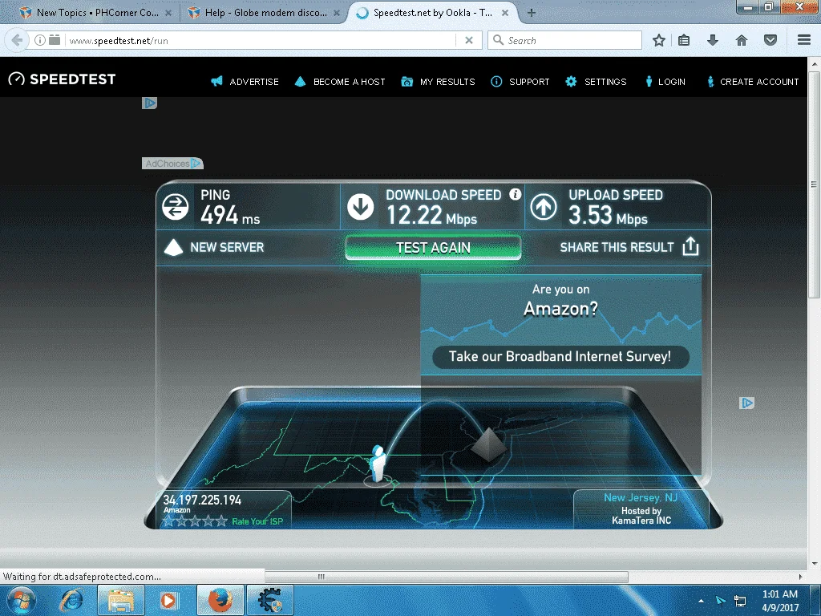The width and height of the screenshot is (821, 616).
Task: Show hidden system tray icons
Action: point(701,601)
